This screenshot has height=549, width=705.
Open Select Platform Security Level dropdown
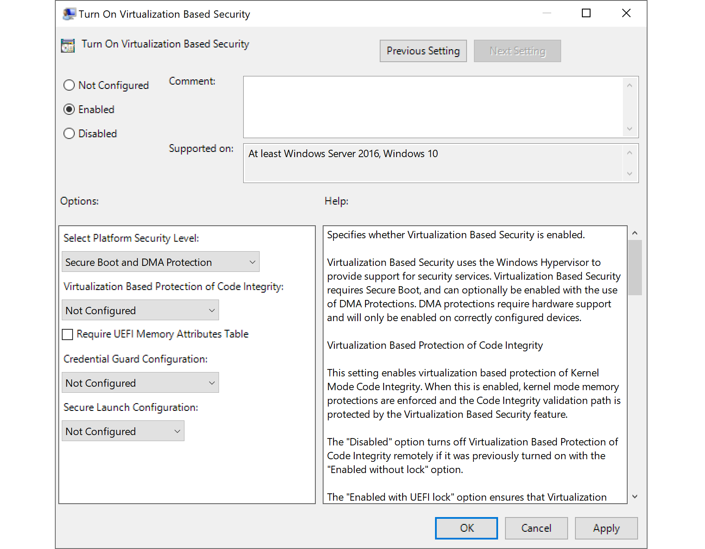tap(160, 262)
